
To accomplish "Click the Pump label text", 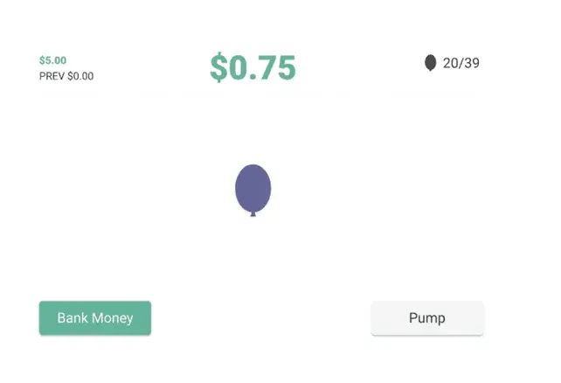I will pos(427,318).
